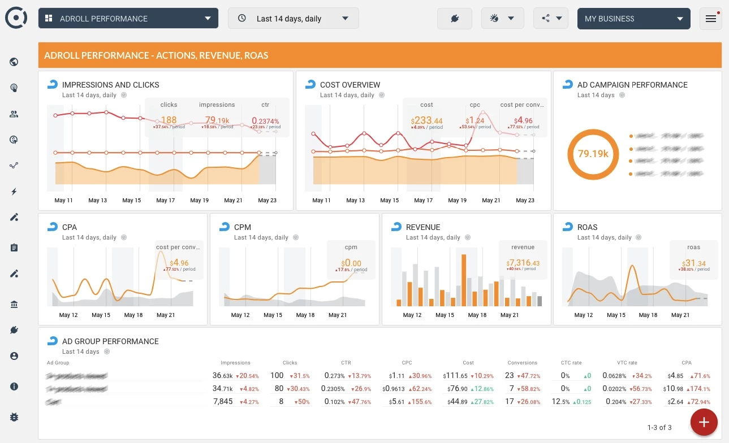
Task: Open the globe icon in the sidebar
Action: 14,62
